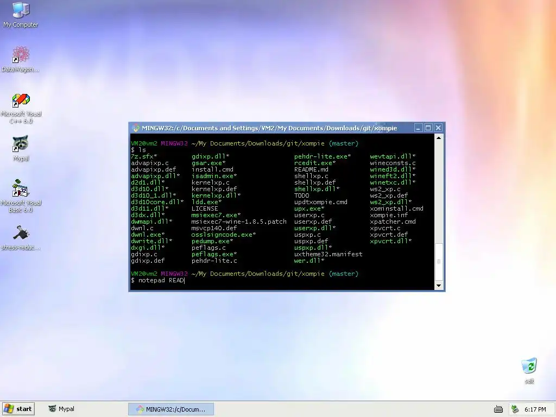Click on pedump.exe* in the listing
The width and height of the screenshot is (556, 417).
(212, 241)
